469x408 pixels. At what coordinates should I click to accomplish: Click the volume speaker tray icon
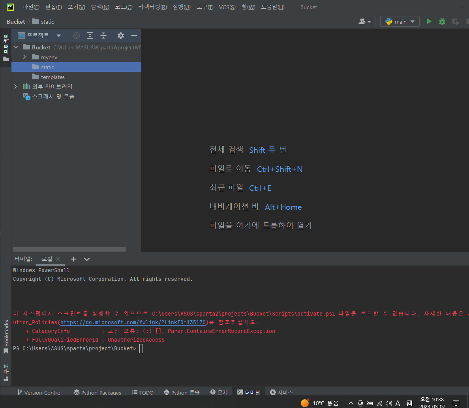point(388,403)
